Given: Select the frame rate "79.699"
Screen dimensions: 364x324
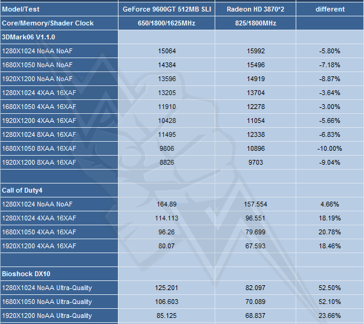Looking at the screenshot, I should click(x=255, y=232).
